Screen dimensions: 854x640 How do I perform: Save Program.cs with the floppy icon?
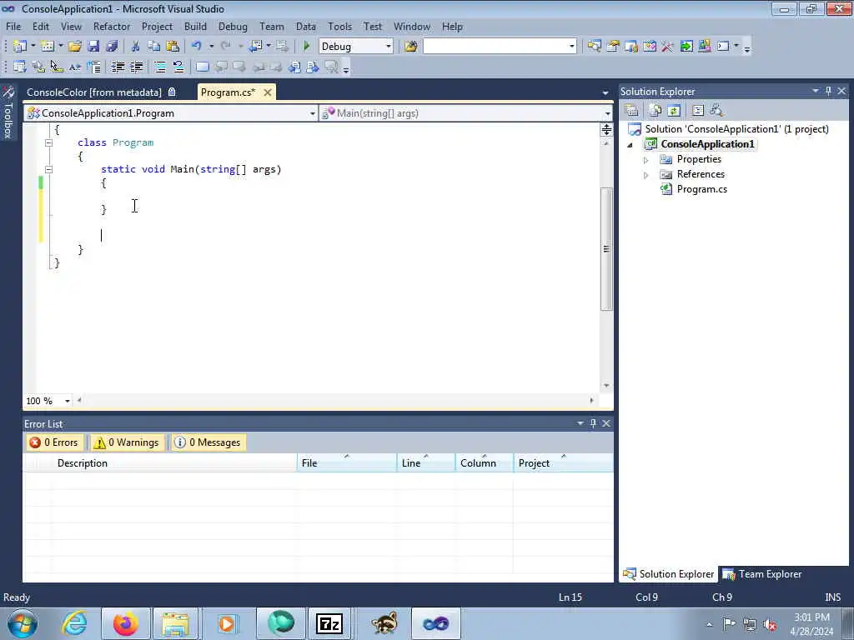[x=93, y=47]
